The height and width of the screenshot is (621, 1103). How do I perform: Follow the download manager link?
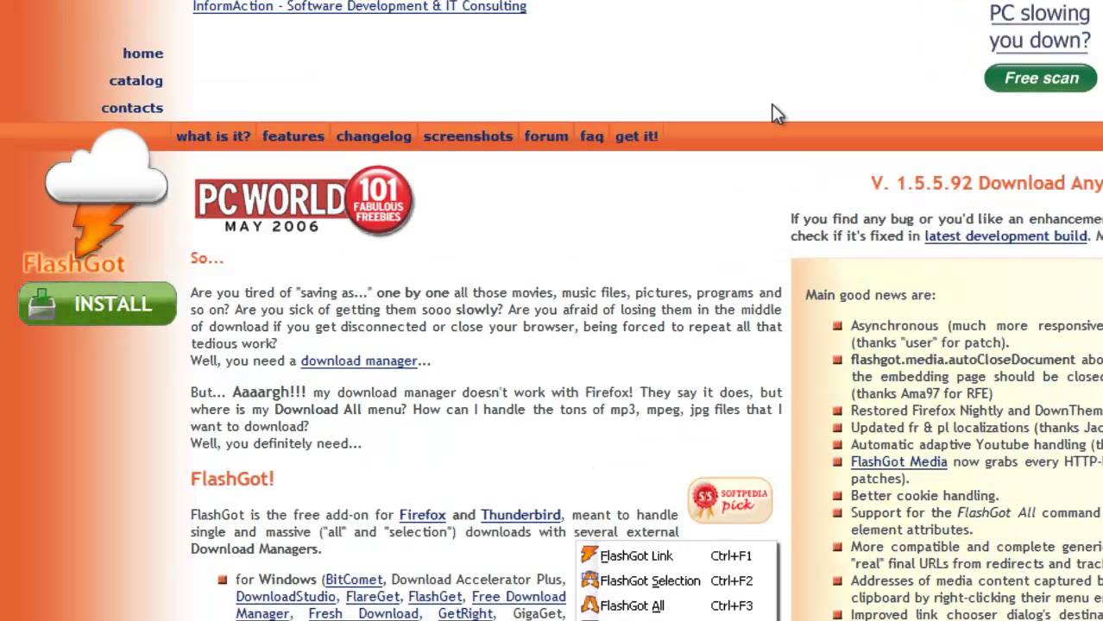359,361
